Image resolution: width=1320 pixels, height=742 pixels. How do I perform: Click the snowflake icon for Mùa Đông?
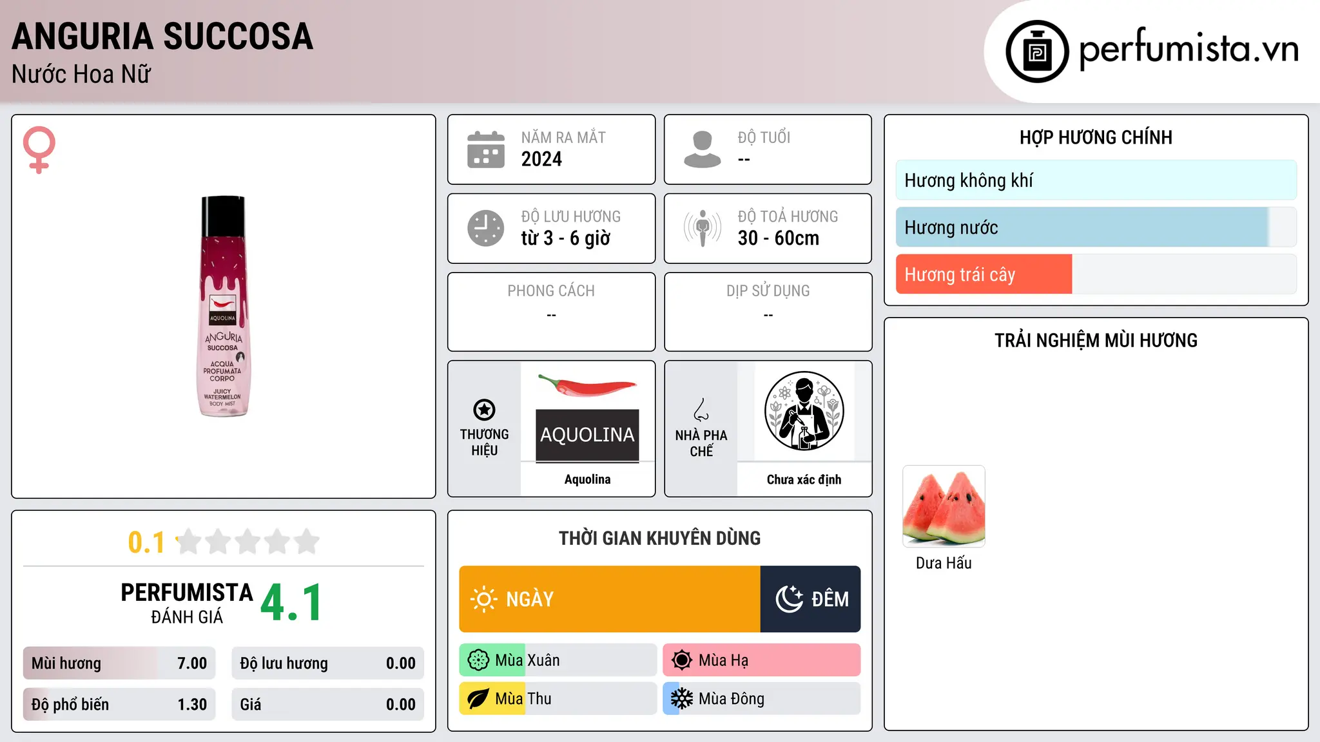pyautogui.click(x=682, y=699)
